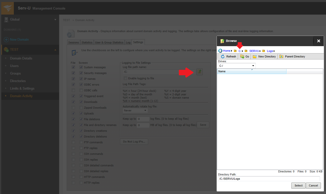Screen dimensions: 326x194
Task: Open User & Group Statistics tab
Action: (109, 42)
